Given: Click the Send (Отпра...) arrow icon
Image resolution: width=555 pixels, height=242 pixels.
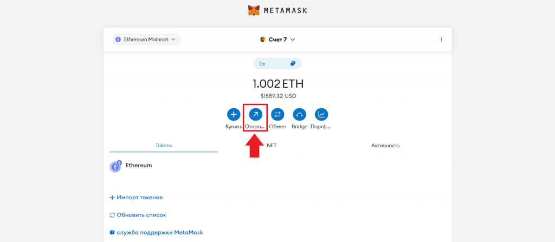Looking at the screenshot, I should [x=256, y=114].
